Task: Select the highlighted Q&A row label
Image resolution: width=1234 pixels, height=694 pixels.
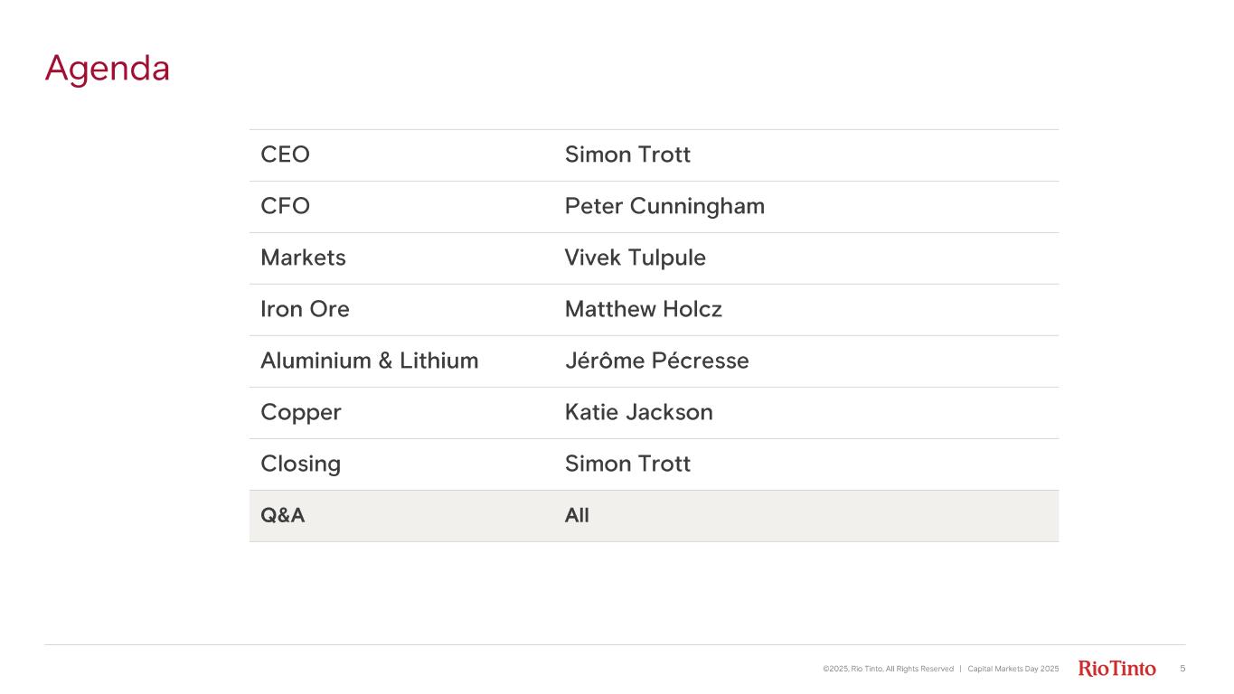Action: pos(283,516)
